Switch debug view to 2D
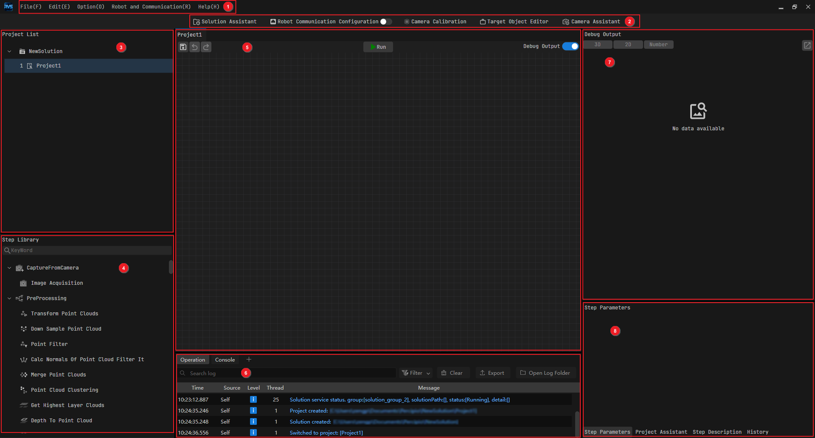Viewport: 815px width, 438px height. click(x=628, y=45)
